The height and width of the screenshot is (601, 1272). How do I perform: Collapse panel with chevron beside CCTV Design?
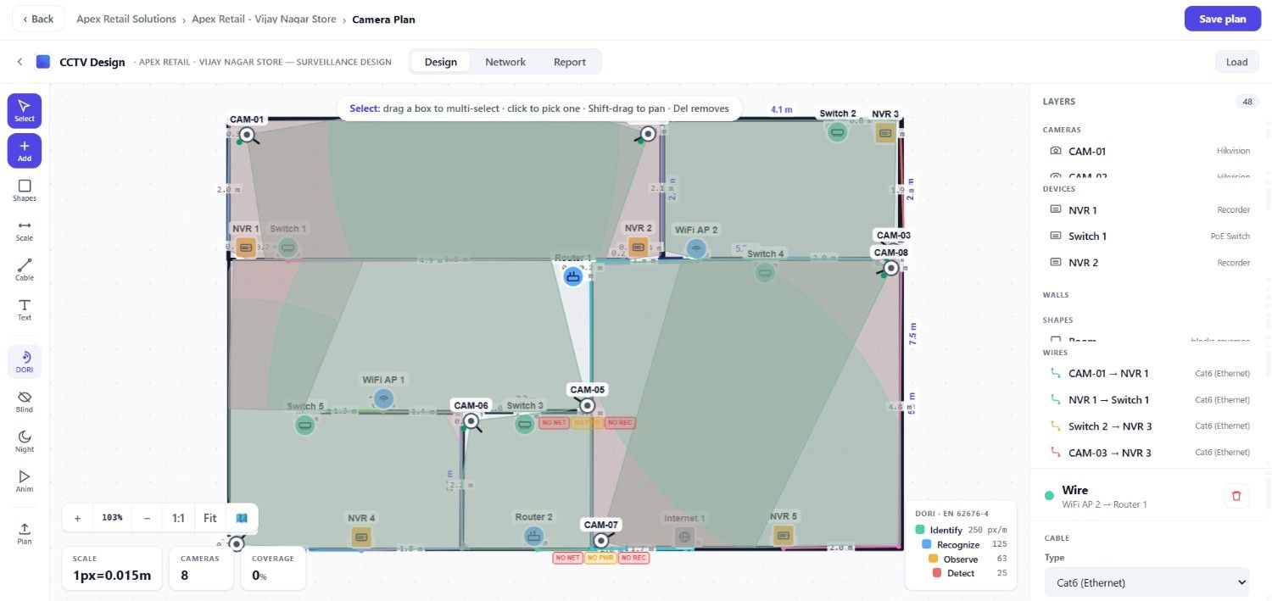pyautogui.click(x=20, y=62)
